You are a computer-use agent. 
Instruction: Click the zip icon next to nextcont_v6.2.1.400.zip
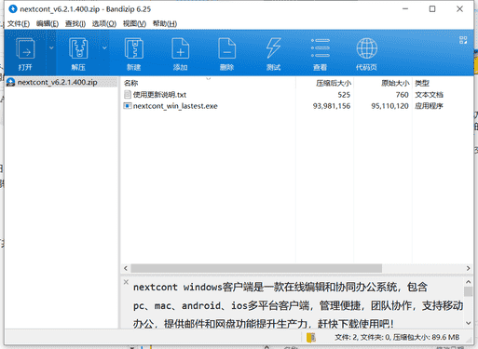click(11, 82)
